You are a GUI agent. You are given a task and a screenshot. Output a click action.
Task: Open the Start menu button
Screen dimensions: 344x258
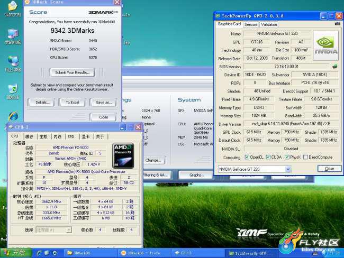16,253
